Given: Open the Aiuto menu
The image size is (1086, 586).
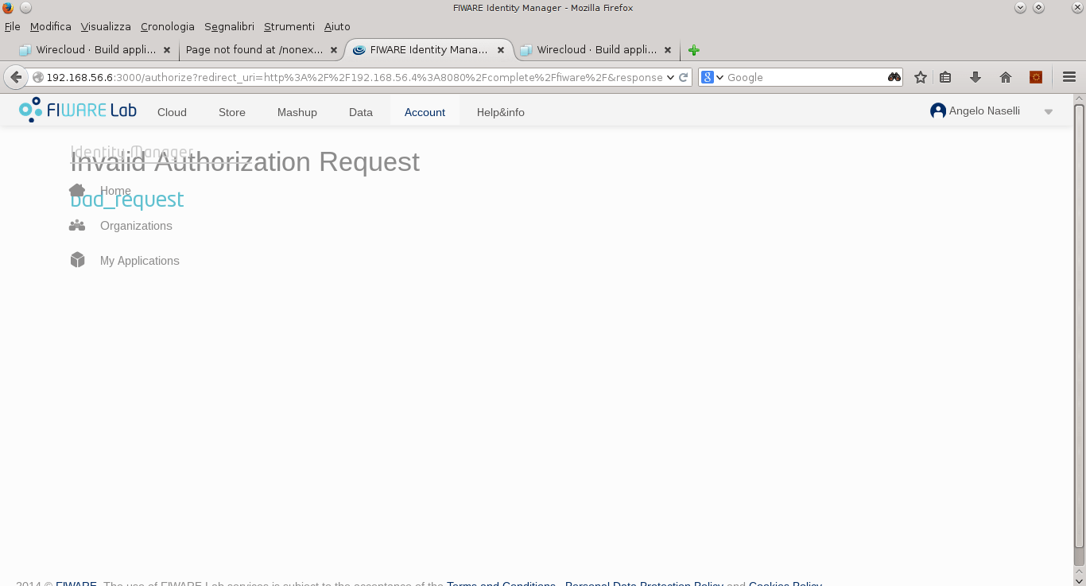Looking at the screenshot, I should (337, 26).
